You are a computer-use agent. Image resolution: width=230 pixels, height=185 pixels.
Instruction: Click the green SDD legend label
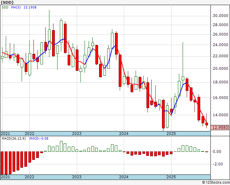tap(5, 7)
